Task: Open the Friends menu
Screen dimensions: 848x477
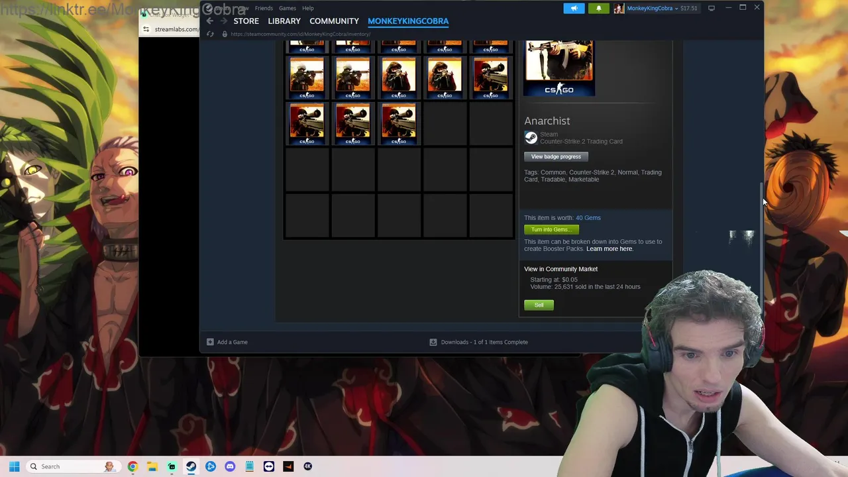Action: 264,8
